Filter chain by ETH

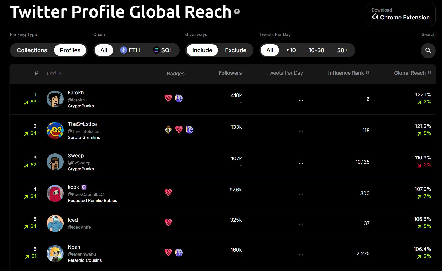pos(130,50)
